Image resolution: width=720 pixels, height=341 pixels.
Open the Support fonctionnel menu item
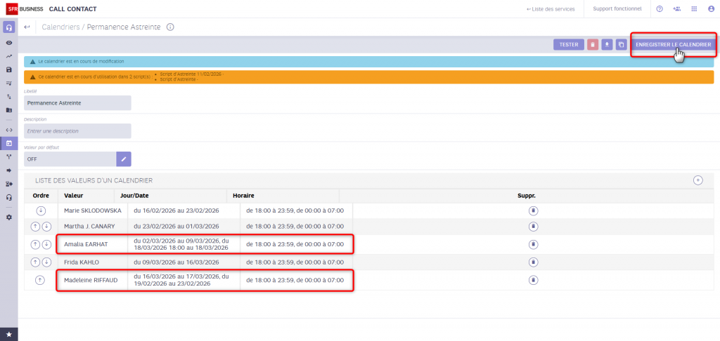pyautogui.click(x=617, y=9)
